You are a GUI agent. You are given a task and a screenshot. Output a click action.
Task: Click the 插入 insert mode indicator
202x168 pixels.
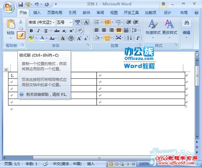click(91, 164)
